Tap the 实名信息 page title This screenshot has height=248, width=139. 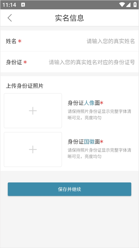tap(69, 18)
